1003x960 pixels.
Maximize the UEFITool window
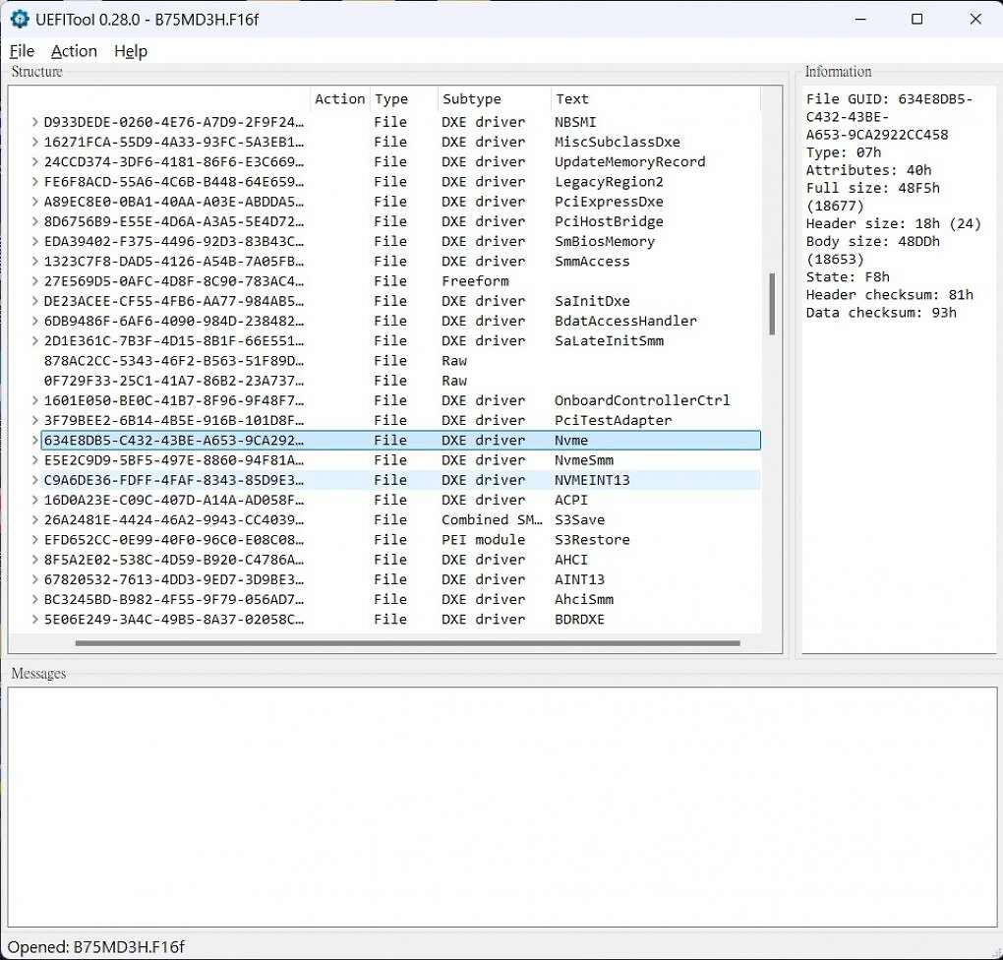[916, 20]
